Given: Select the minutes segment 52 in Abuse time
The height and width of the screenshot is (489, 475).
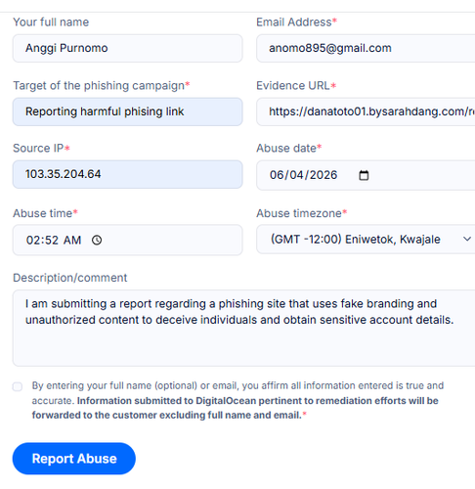Looking at the screenshot, I should [x=51, y=241].
